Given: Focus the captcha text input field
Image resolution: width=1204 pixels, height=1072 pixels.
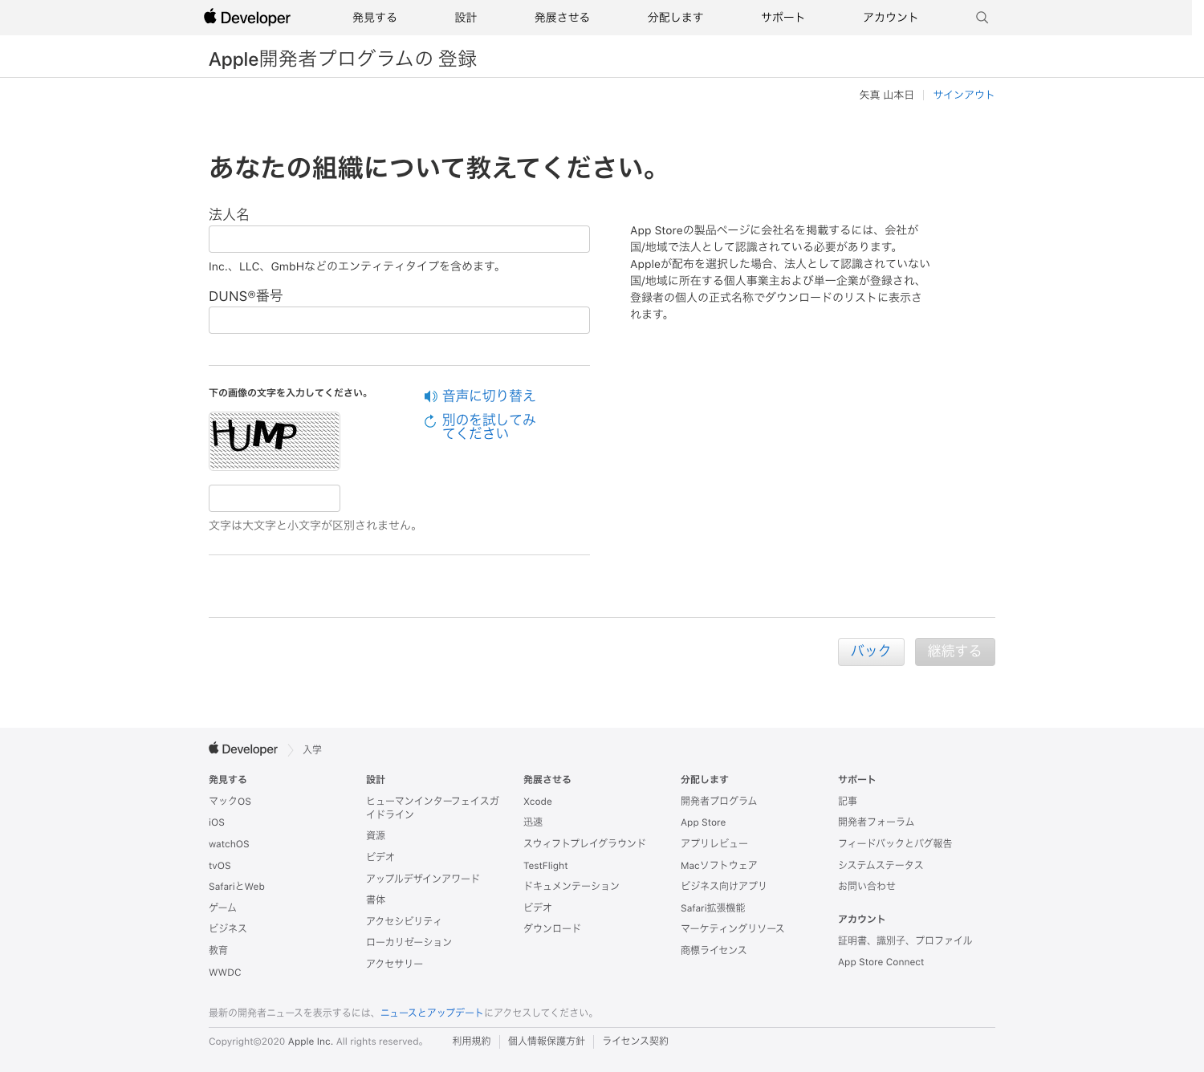Looking at the screenshot, I should click(x=275, y=498).
